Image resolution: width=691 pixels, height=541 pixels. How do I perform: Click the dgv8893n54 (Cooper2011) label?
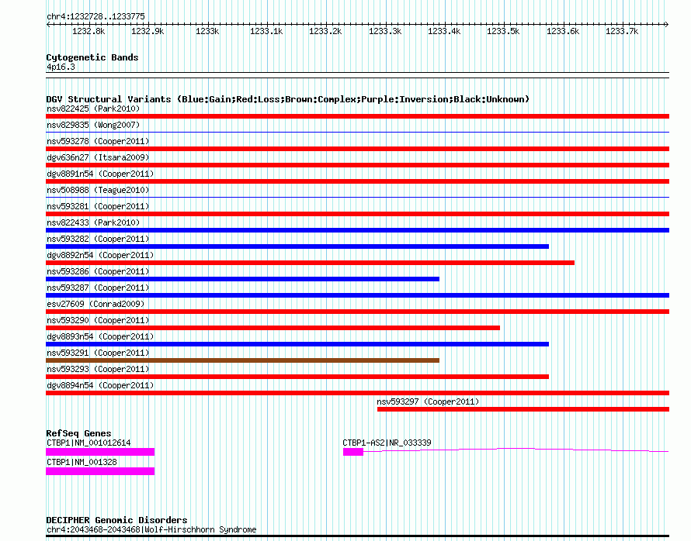tap(100, 336)
